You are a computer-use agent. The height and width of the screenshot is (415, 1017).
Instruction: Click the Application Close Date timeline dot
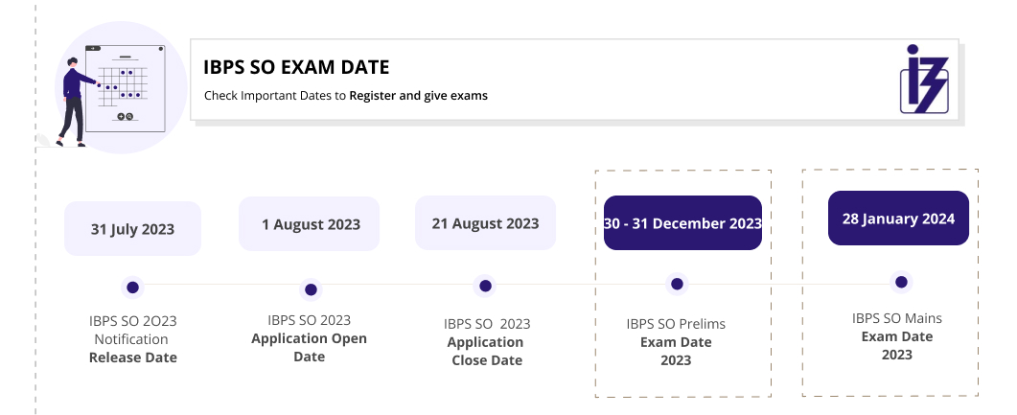485,286
